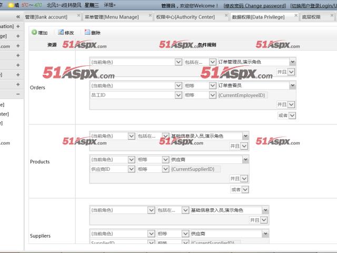Open the 订单管理员,演示角色 value dropdown
The width and height of the screenshot is (337, 253).
pyautogui.click(x=292, y=62)
